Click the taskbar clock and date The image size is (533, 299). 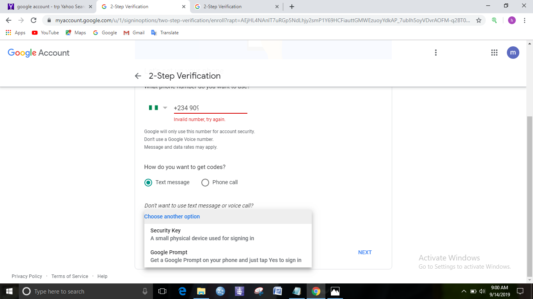tap(499, 291)
